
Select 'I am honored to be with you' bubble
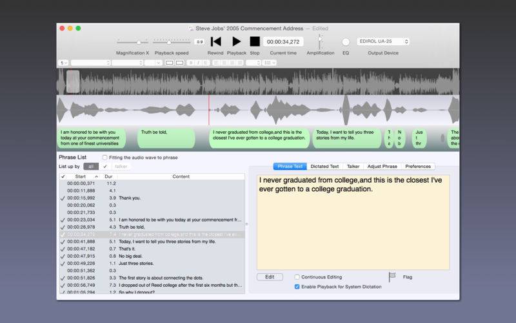pos(91,138)
